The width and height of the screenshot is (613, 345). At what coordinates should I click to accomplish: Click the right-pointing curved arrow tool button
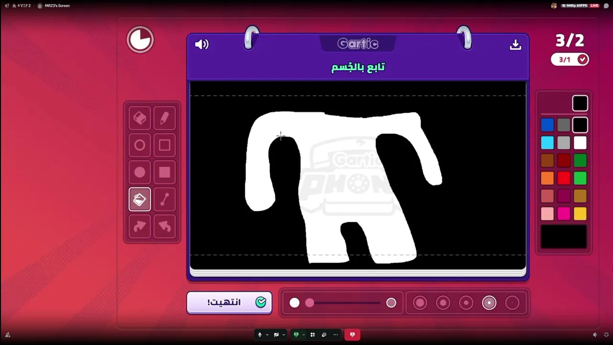(140, 227)
